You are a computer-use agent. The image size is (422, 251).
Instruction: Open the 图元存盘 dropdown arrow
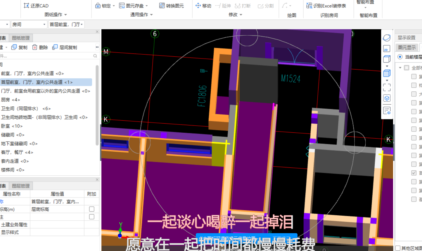[x=147, y=6]
